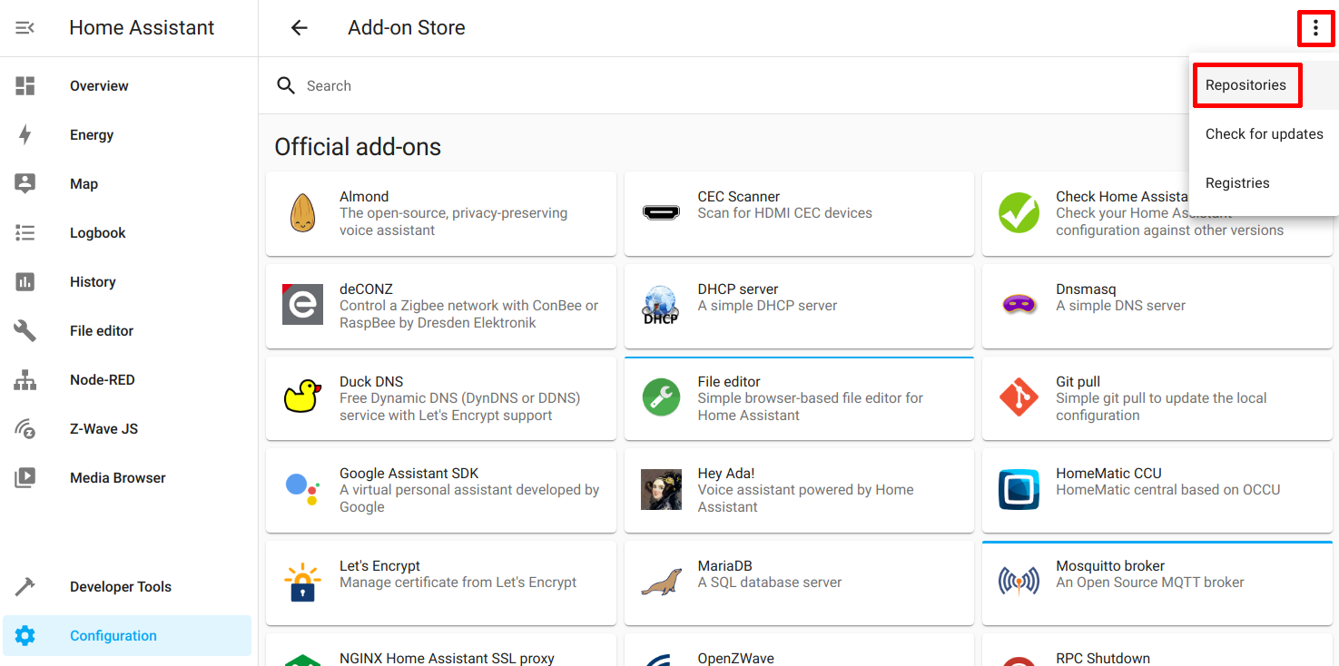Click the CEC Scanner HDMI icon
This screenshot has height=666, width=1339.
[661, 213]
